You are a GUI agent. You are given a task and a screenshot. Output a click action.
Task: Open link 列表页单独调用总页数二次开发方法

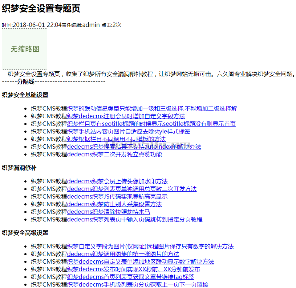click(132, 189)
